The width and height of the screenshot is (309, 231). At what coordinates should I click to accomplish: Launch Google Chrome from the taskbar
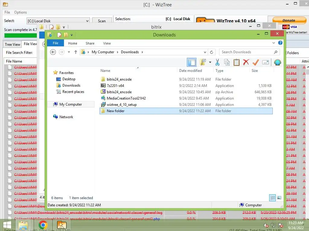click(x=43, y=225)
